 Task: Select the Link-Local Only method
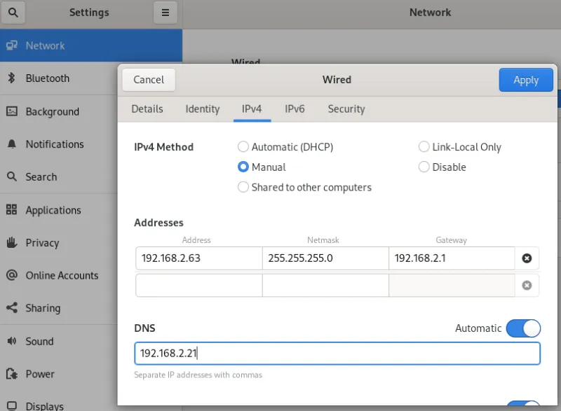click(424, 147)
